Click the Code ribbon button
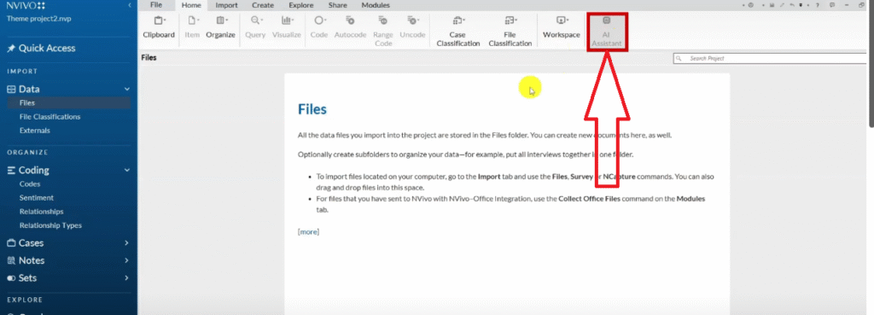Image resolution: width=874 pixels, height=315 pixels. click(x=319, y=26)
